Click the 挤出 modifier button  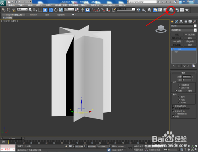(x=177, y=35)
